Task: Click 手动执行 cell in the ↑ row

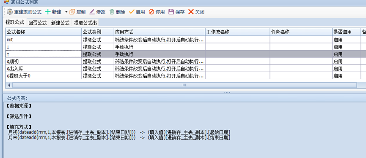Action: tap(160, 54)
